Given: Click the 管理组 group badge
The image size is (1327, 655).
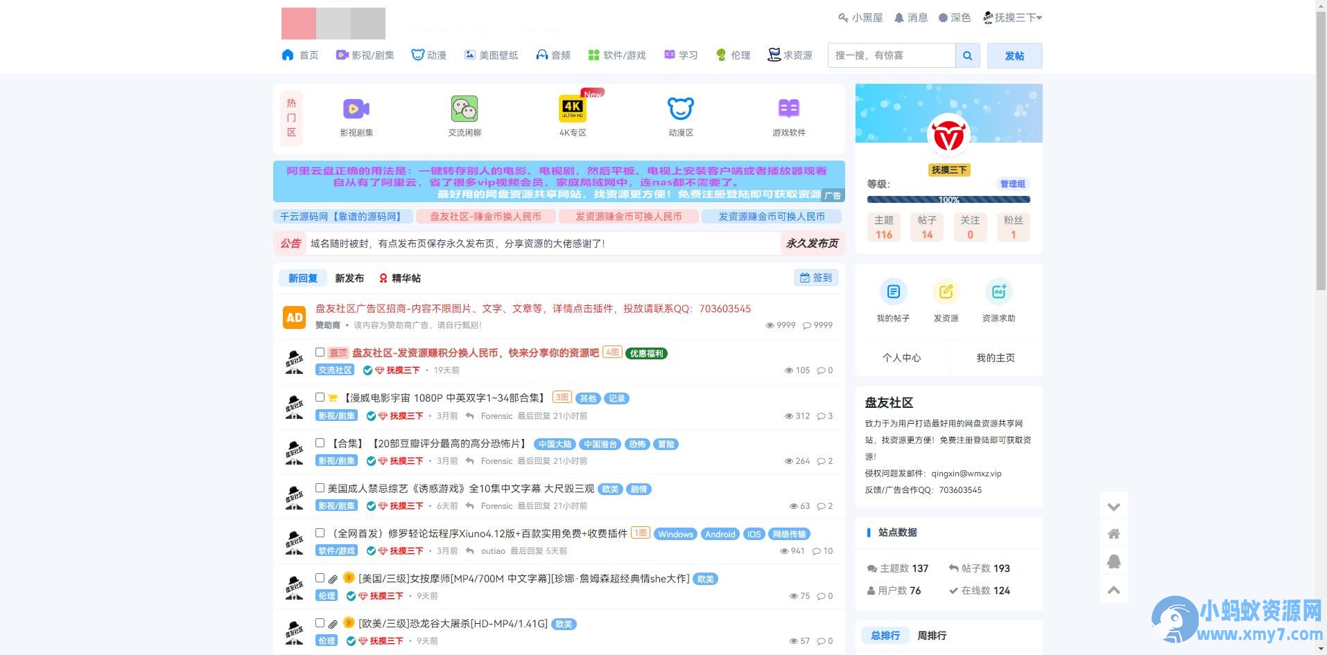Looking at the screenshot, I should 1012,184.
